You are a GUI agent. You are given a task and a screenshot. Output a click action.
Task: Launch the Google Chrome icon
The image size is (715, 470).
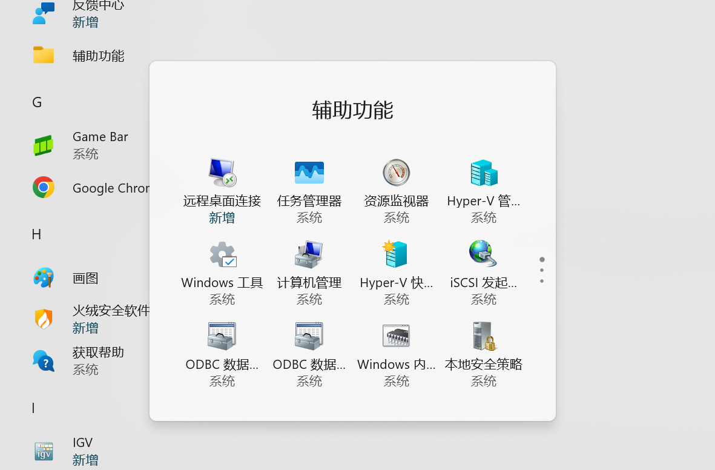[44, 187]
